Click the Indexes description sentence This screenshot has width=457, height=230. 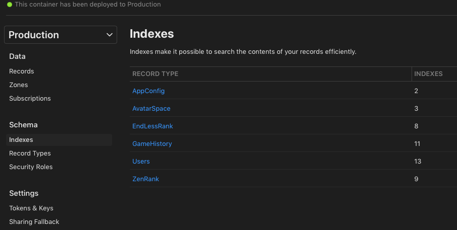[x=243, y=52]
